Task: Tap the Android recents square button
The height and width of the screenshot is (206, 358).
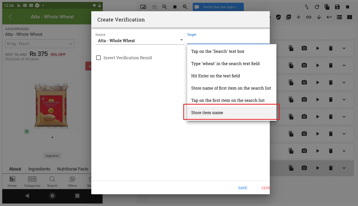Action: [x=77, y=196]
